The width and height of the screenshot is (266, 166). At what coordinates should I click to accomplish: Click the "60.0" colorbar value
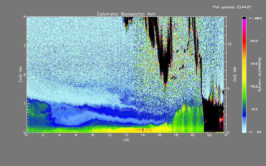254,109
